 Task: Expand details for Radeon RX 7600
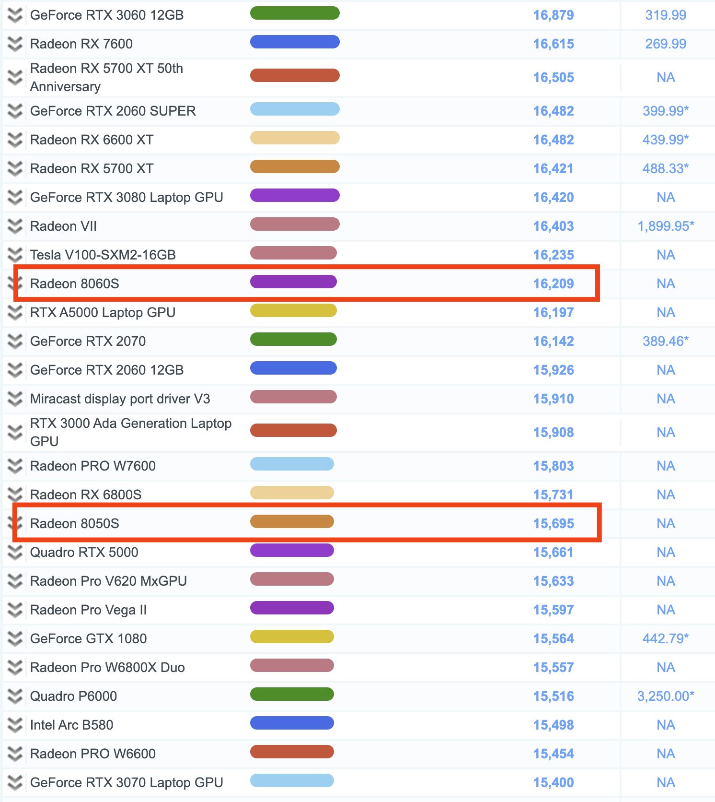pyautogui.click(x=15, y=44)
